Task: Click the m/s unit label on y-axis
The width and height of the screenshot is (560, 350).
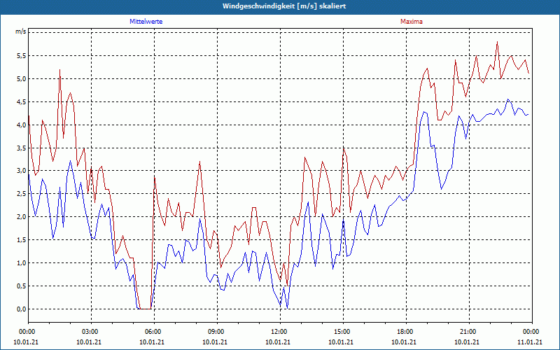Action: click(x=21, y=31)
